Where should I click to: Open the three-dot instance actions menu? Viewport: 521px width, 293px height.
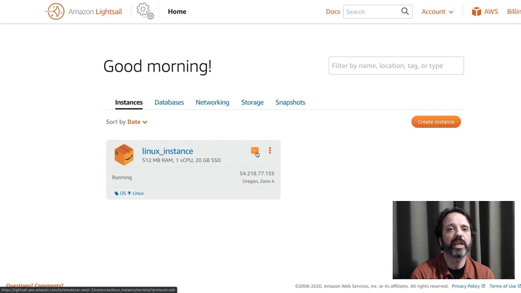pyautogui.click(x=270, y=151)
